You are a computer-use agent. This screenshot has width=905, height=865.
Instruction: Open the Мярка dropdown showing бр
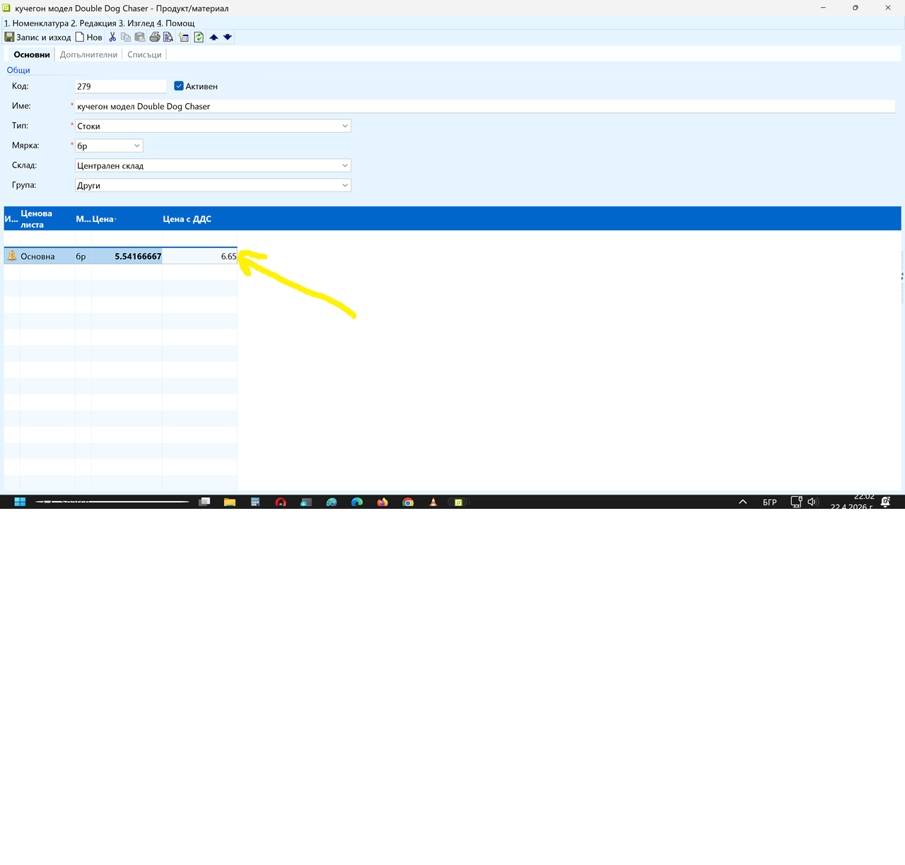pos(136,146)
